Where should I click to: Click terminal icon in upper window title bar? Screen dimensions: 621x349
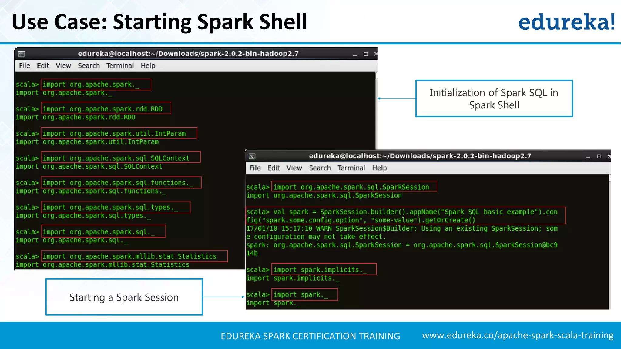(x=22, y=54)
